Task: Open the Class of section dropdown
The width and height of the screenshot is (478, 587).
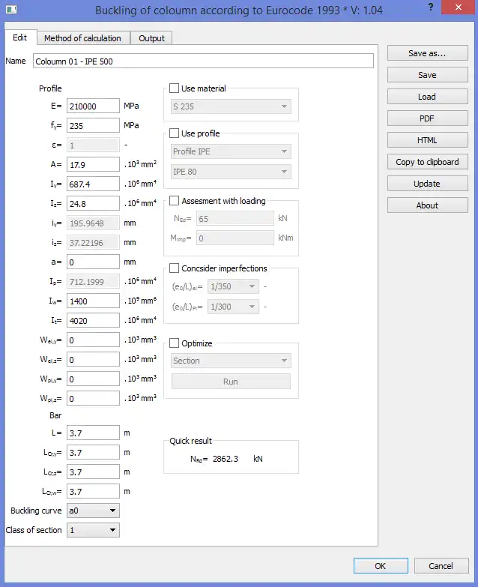Action: (93, 530)
